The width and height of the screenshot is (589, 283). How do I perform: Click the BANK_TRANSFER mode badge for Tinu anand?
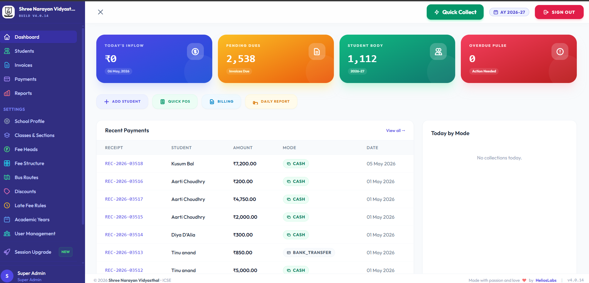coord(309,252)
